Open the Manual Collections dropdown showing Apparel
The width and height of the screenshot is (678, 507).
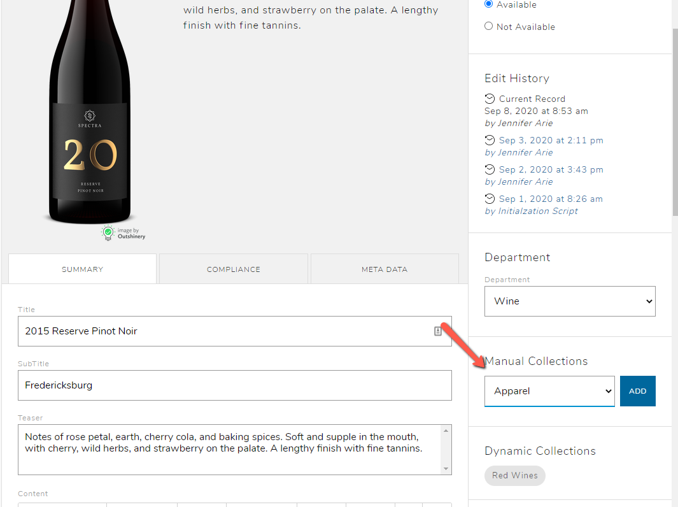point(549,391)
